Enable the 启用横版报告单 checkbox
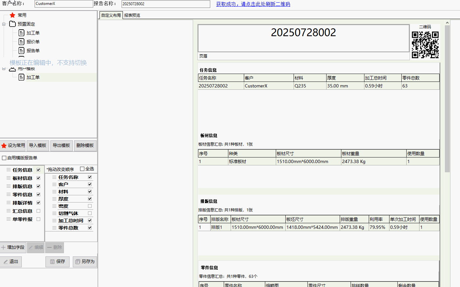The width and height of the screenshot is (460, 287). [4, 158]
